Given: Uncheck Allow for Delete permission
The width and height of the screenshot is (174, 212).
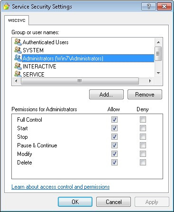Looking at the screenshot, I should point(114,162).
